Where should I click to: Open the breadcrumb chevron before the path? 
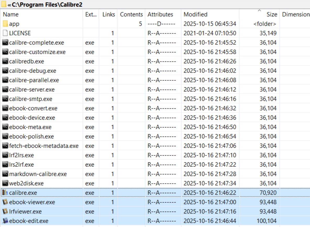pyautogui.click(x=9, y=5)
